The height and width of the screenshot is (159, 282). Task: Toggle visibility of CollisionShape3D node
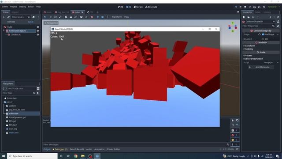click(38, 31)
